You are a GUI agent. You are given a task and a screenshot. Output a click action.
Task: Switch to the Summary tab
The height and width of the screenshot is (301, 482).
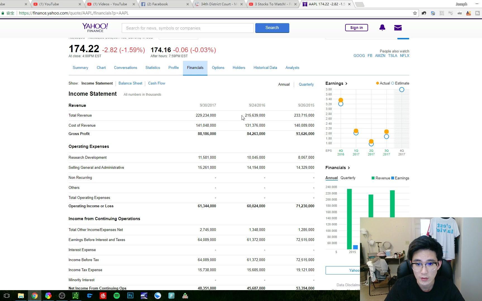(x=80, y=68)
